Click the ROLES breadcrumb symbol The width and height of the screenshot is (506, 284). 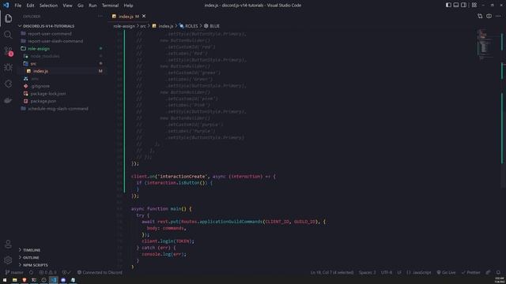pyautogui.click(x=189, y=26)
